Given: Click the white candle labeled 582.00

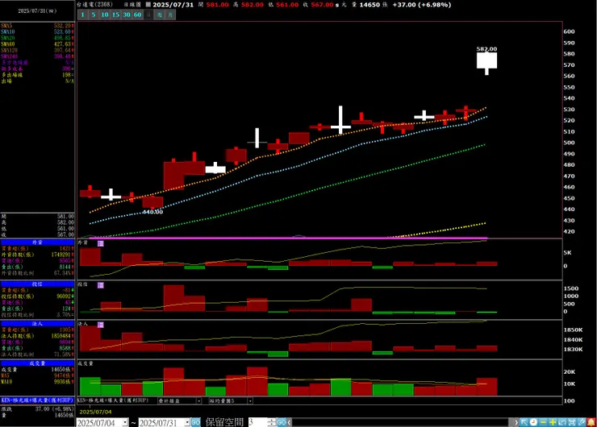Looking at the screenshot, I should [486, 61].
